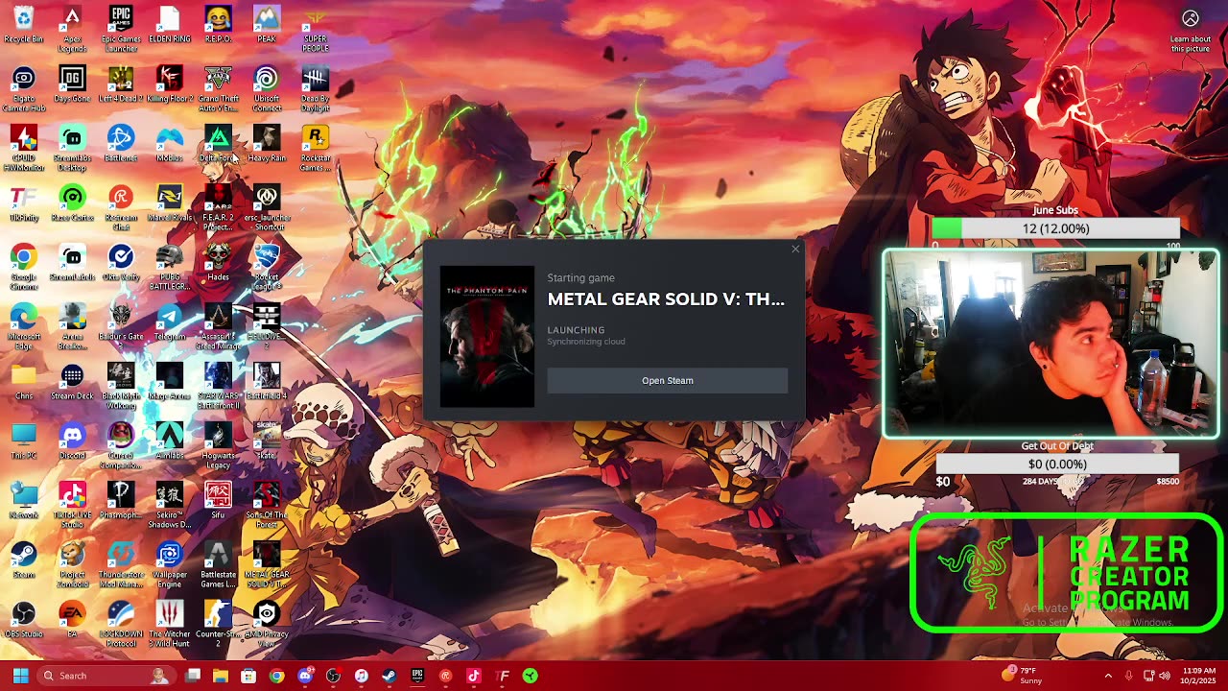Show hidden system tray icons chevron
This screenshot has height=691, width=1228.
[x=1108, y=676]
